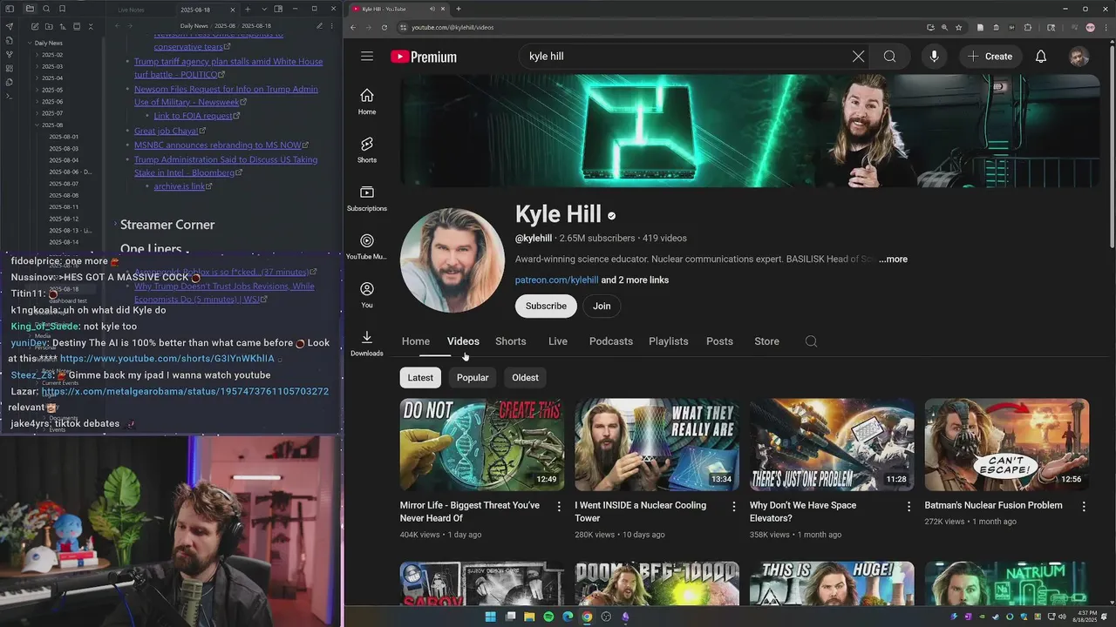Open Obsidian file explorer tab

pos(30,9)
